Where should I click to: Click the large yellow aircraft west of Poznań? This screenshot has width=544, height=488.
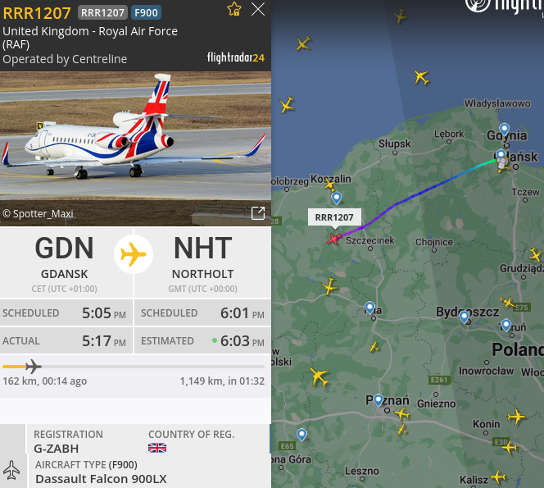tap(320, 376)
